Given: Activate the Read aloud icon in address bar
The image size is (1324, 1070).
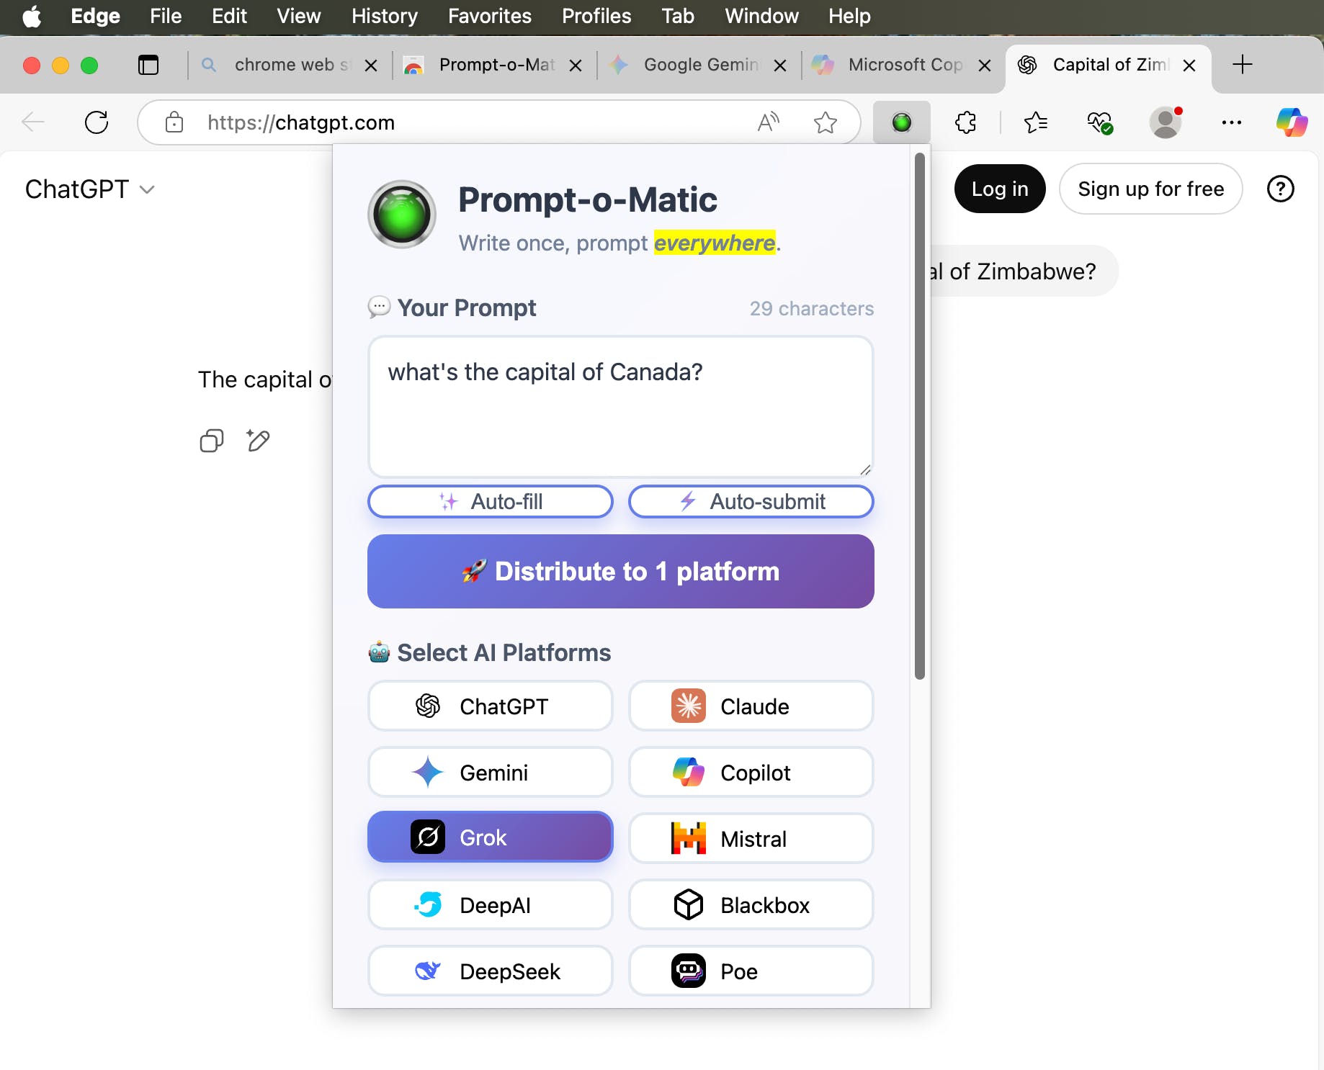Looking at the screenshot, I should [769, 122].
